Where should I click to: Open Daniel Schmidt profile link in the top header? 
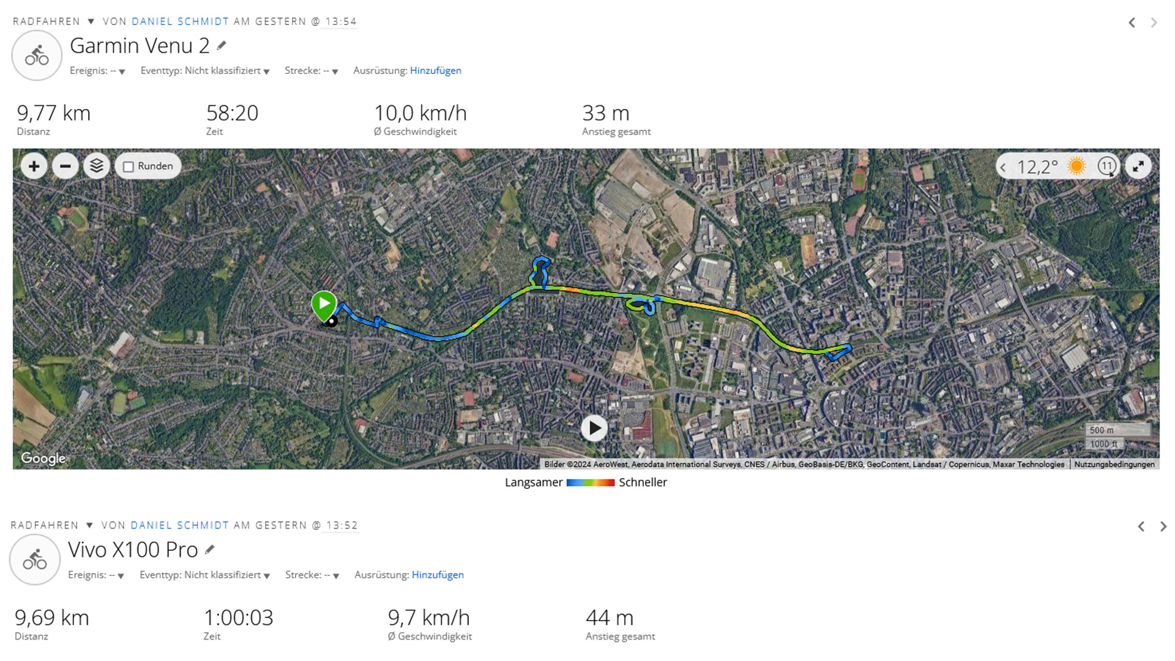click(x=180, y=21)
